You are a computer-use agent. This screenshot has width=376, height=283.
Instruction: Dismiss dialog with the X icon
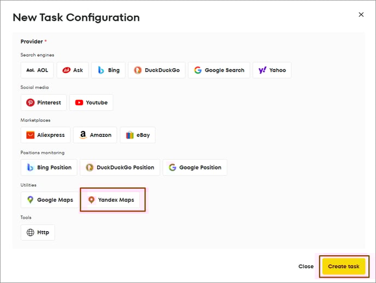pyautogui.click(x=361, y=15)
